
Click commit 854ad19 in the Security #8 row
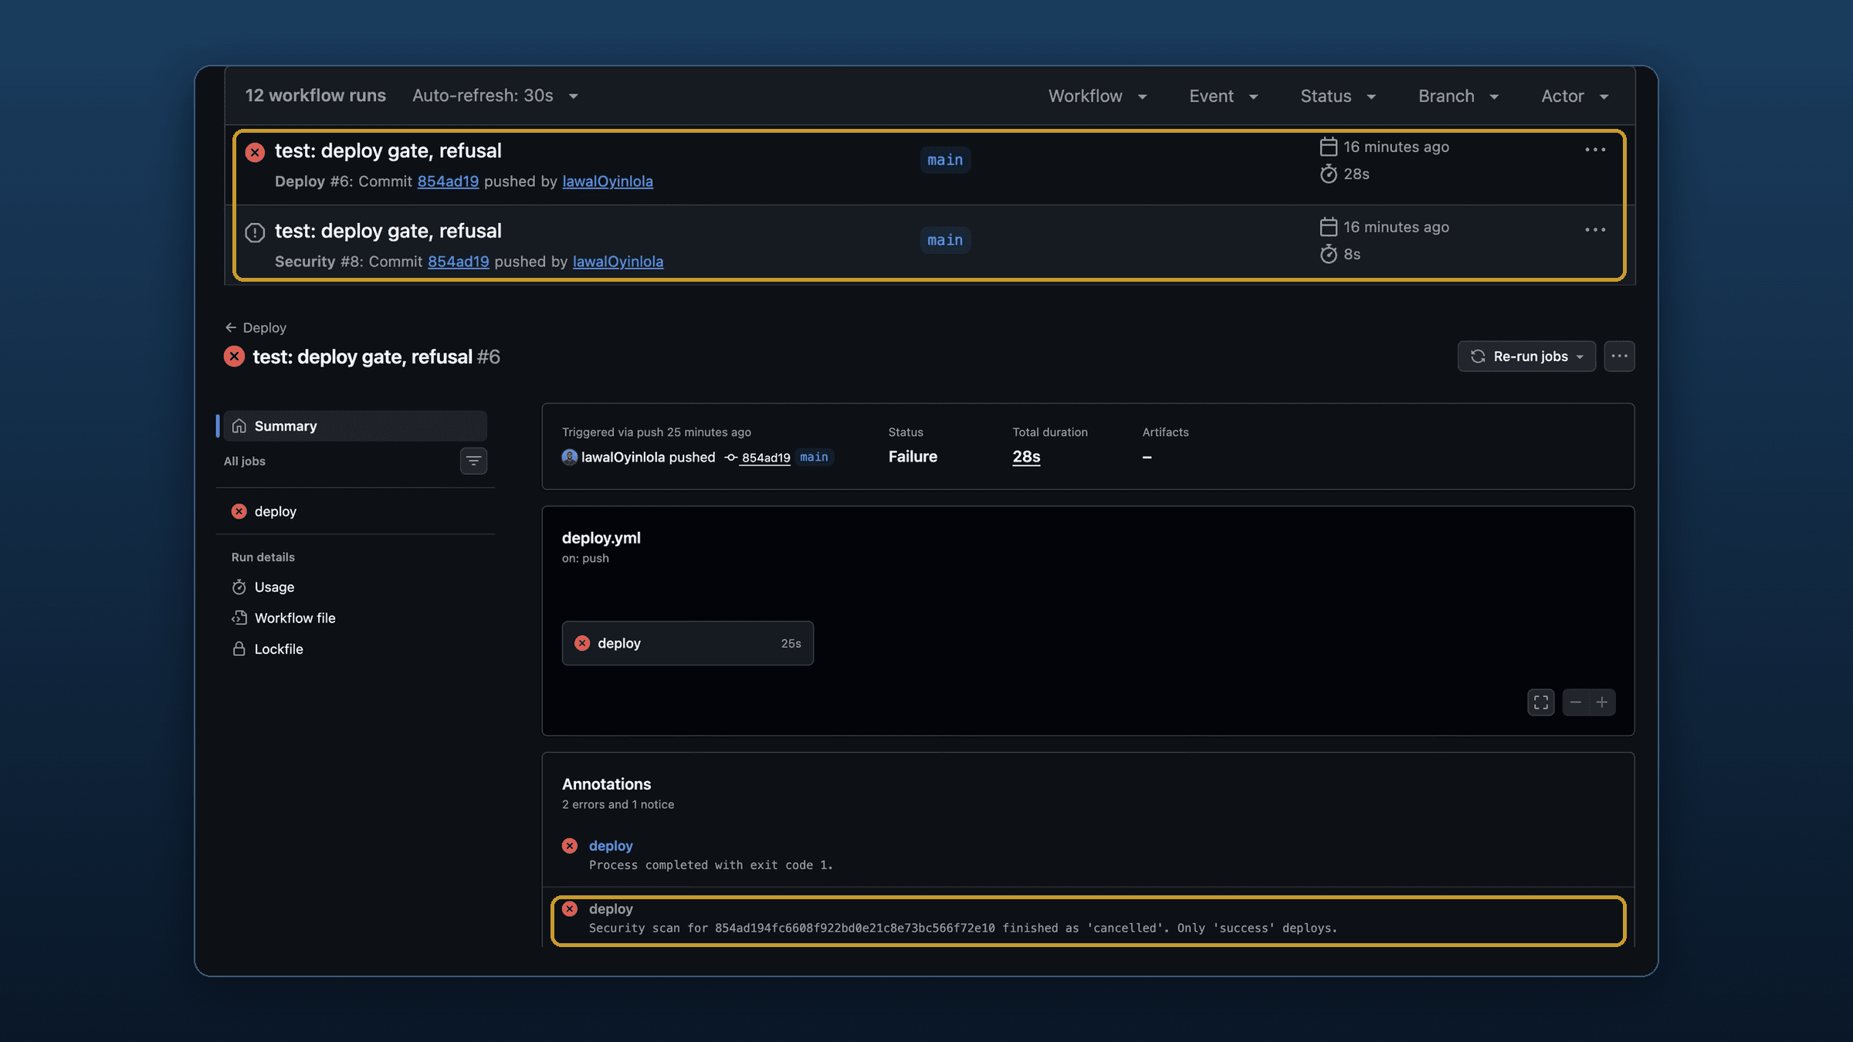(x=459, y=262)
